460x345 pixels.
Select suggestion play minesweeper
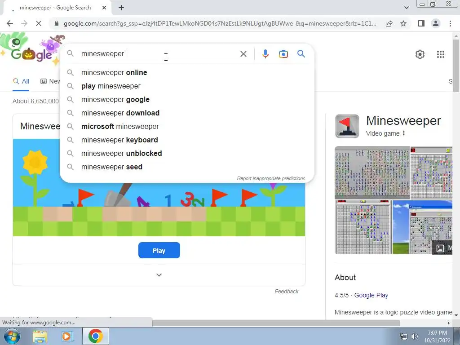(x=187, y=86)
